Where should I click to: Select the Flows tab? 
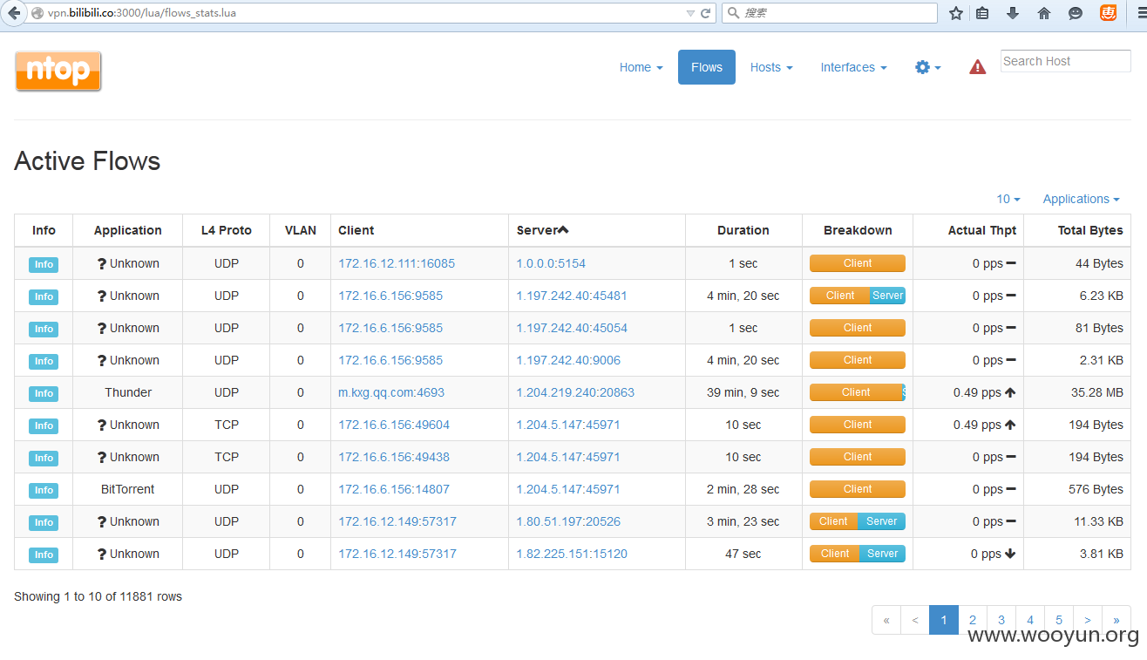(707, 67)
